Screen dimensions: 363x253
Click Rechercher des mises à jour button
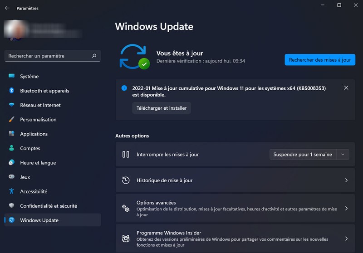(320, 60)
